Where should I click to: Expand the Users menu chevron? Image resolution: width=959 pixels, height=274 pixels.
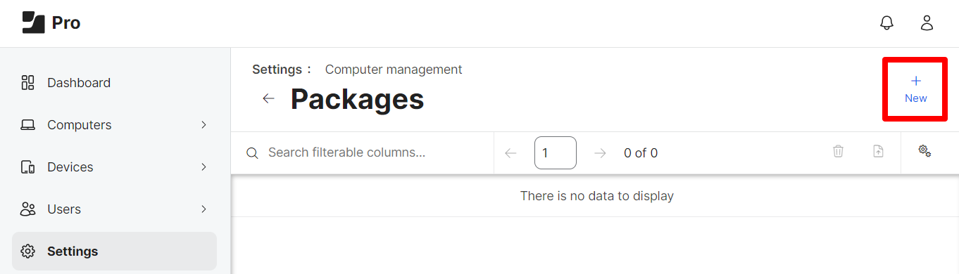pos(203,209)
